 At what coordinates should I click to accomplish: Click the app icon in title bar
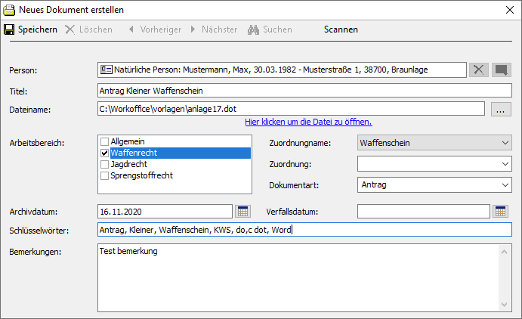click(x=9, y=10)
